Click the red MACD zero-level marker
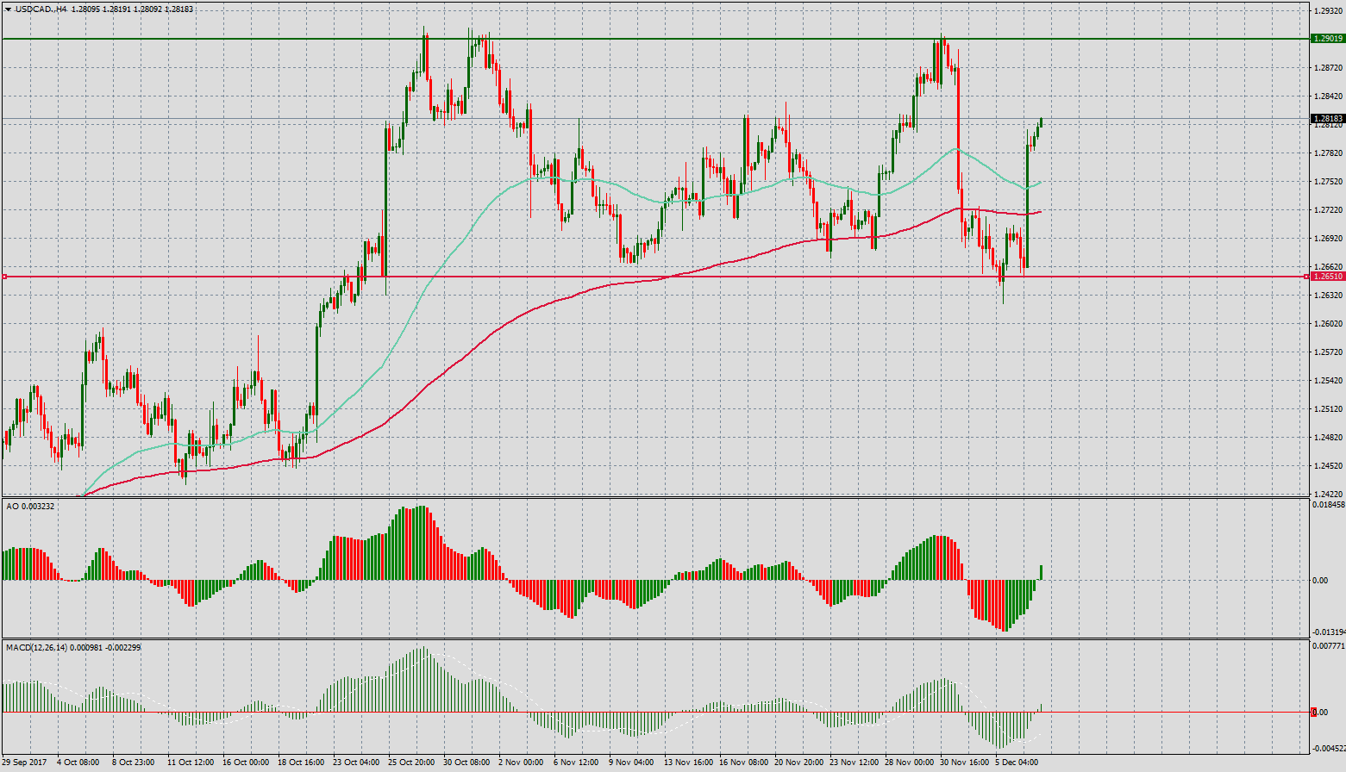 click(1313, 712)
